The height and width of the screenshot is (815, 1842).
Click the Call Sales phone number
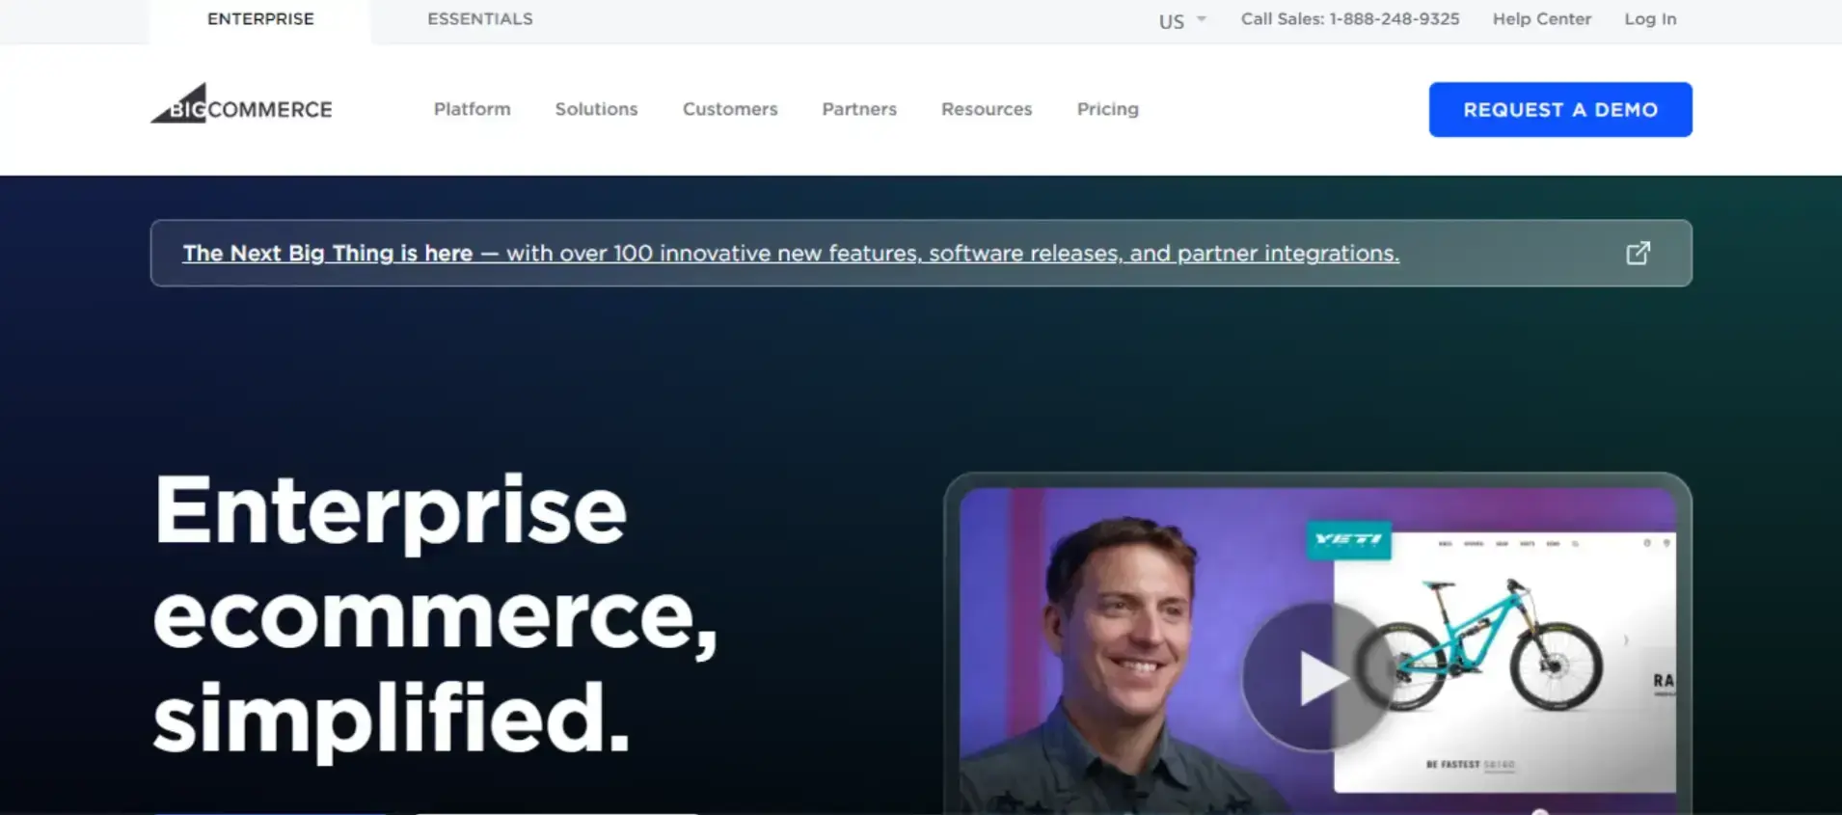click(1350, 19)
